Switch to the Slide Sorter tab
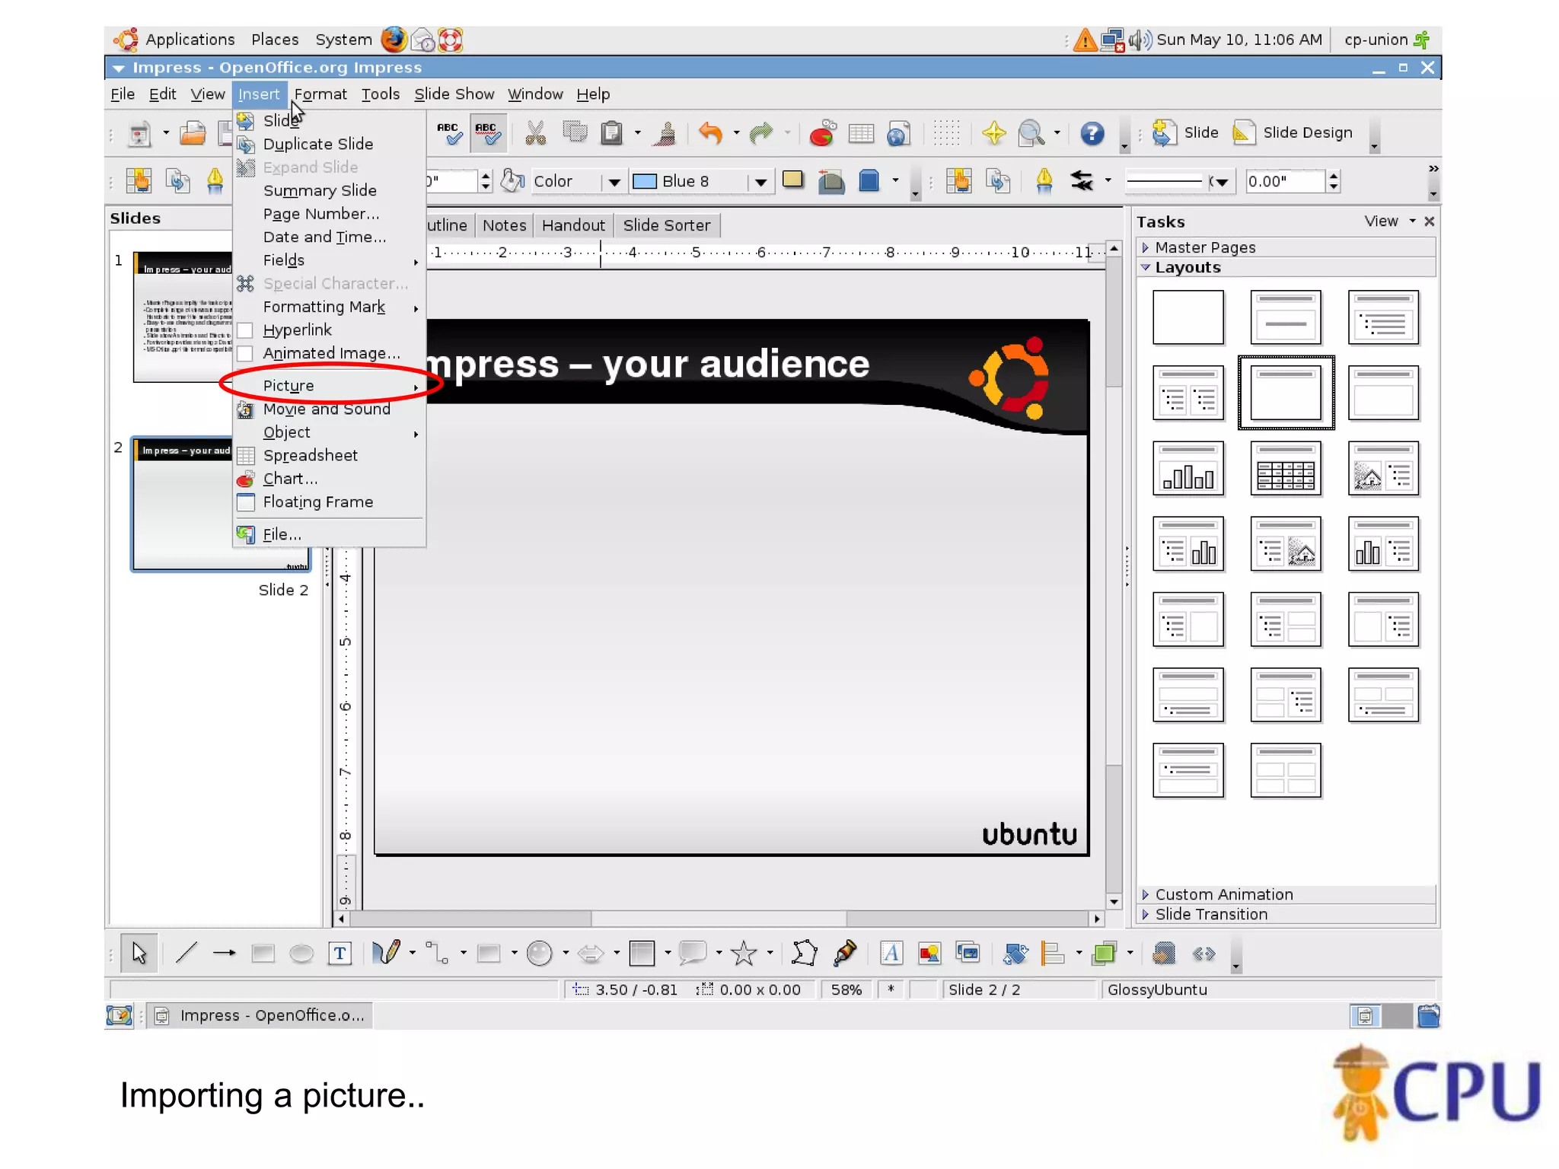The height and width of the screenshot is (1169, 1559). [666, 225]
